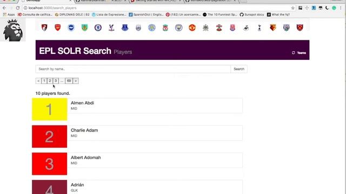This screenshot has width=346, height=194.
Task: Go to pagination page 3
Action: [56, 81]
